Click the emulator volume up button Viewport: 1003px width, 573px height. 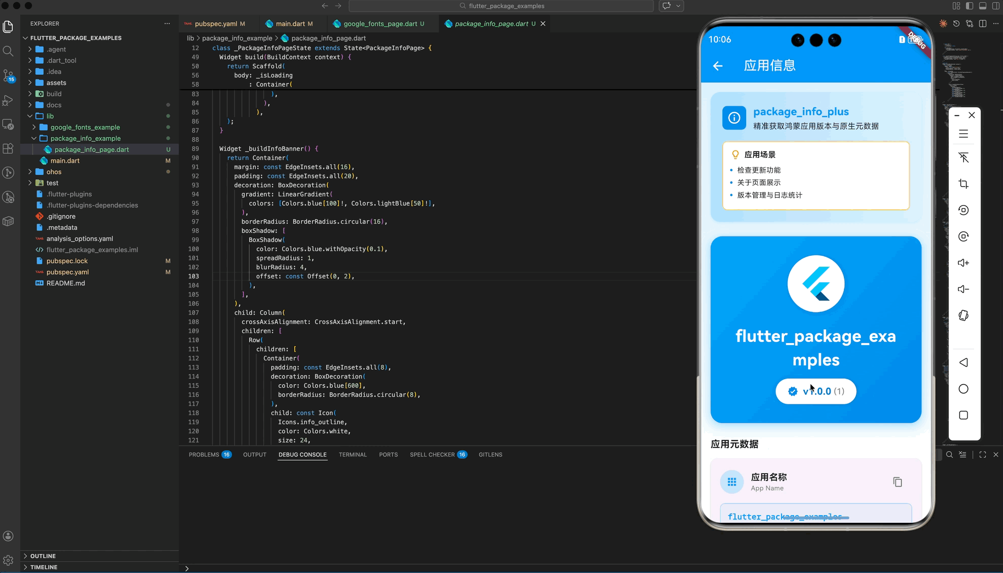(963, 263)
